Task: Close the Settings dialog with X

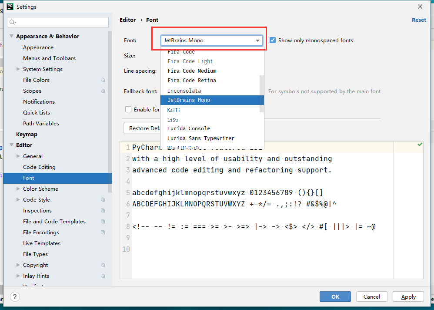Action: [420, 7]
